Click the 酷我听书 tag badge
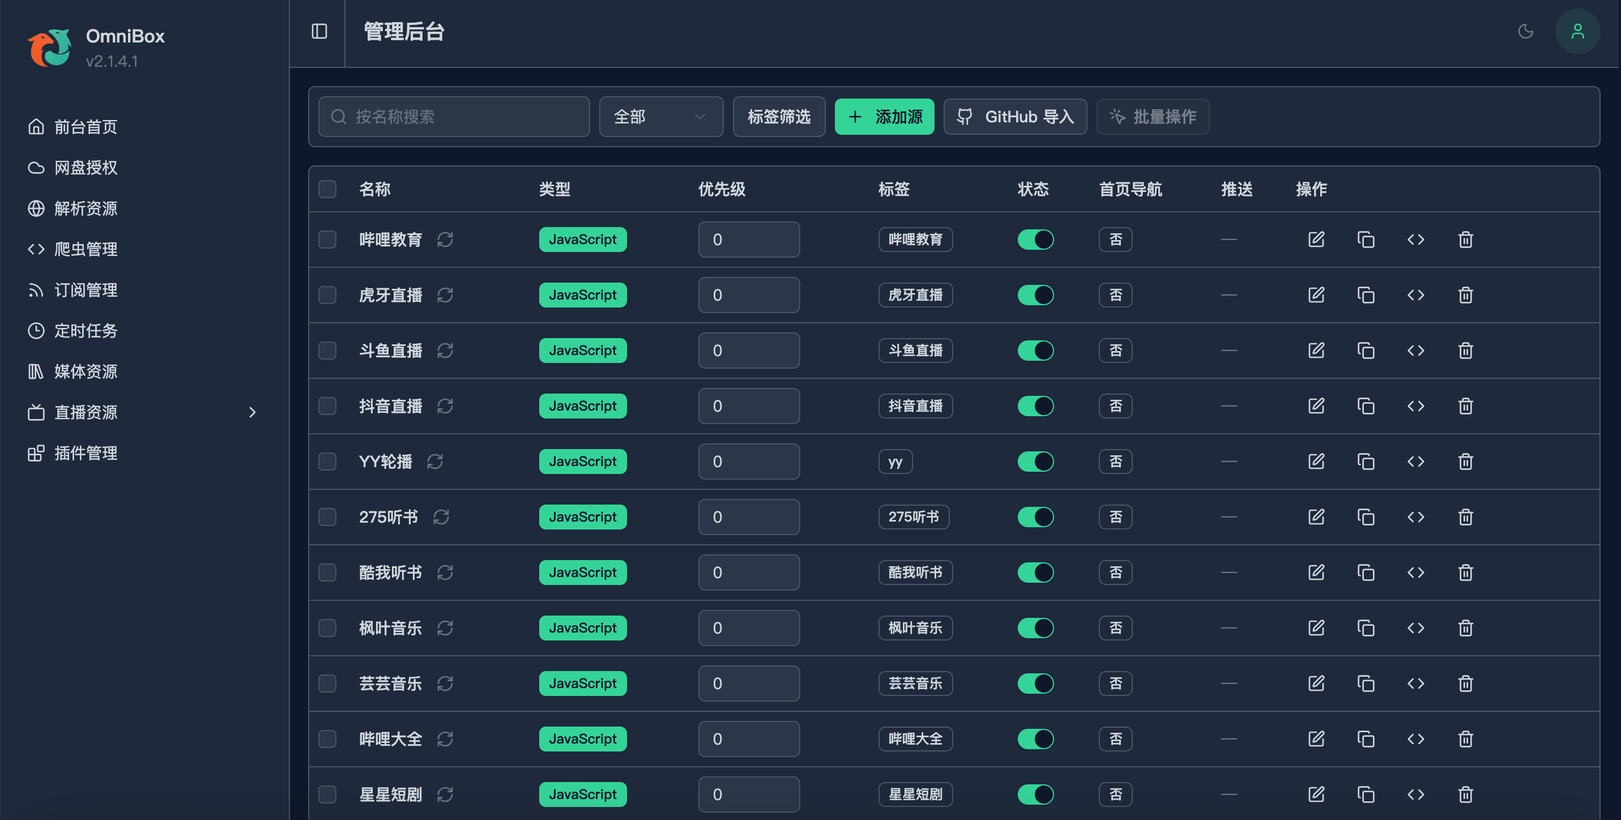The height and width of the screenshot is (820, 1621). [915, 572]
